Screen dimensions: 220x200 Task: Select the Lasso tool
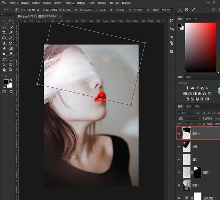[x=4, y=27]
